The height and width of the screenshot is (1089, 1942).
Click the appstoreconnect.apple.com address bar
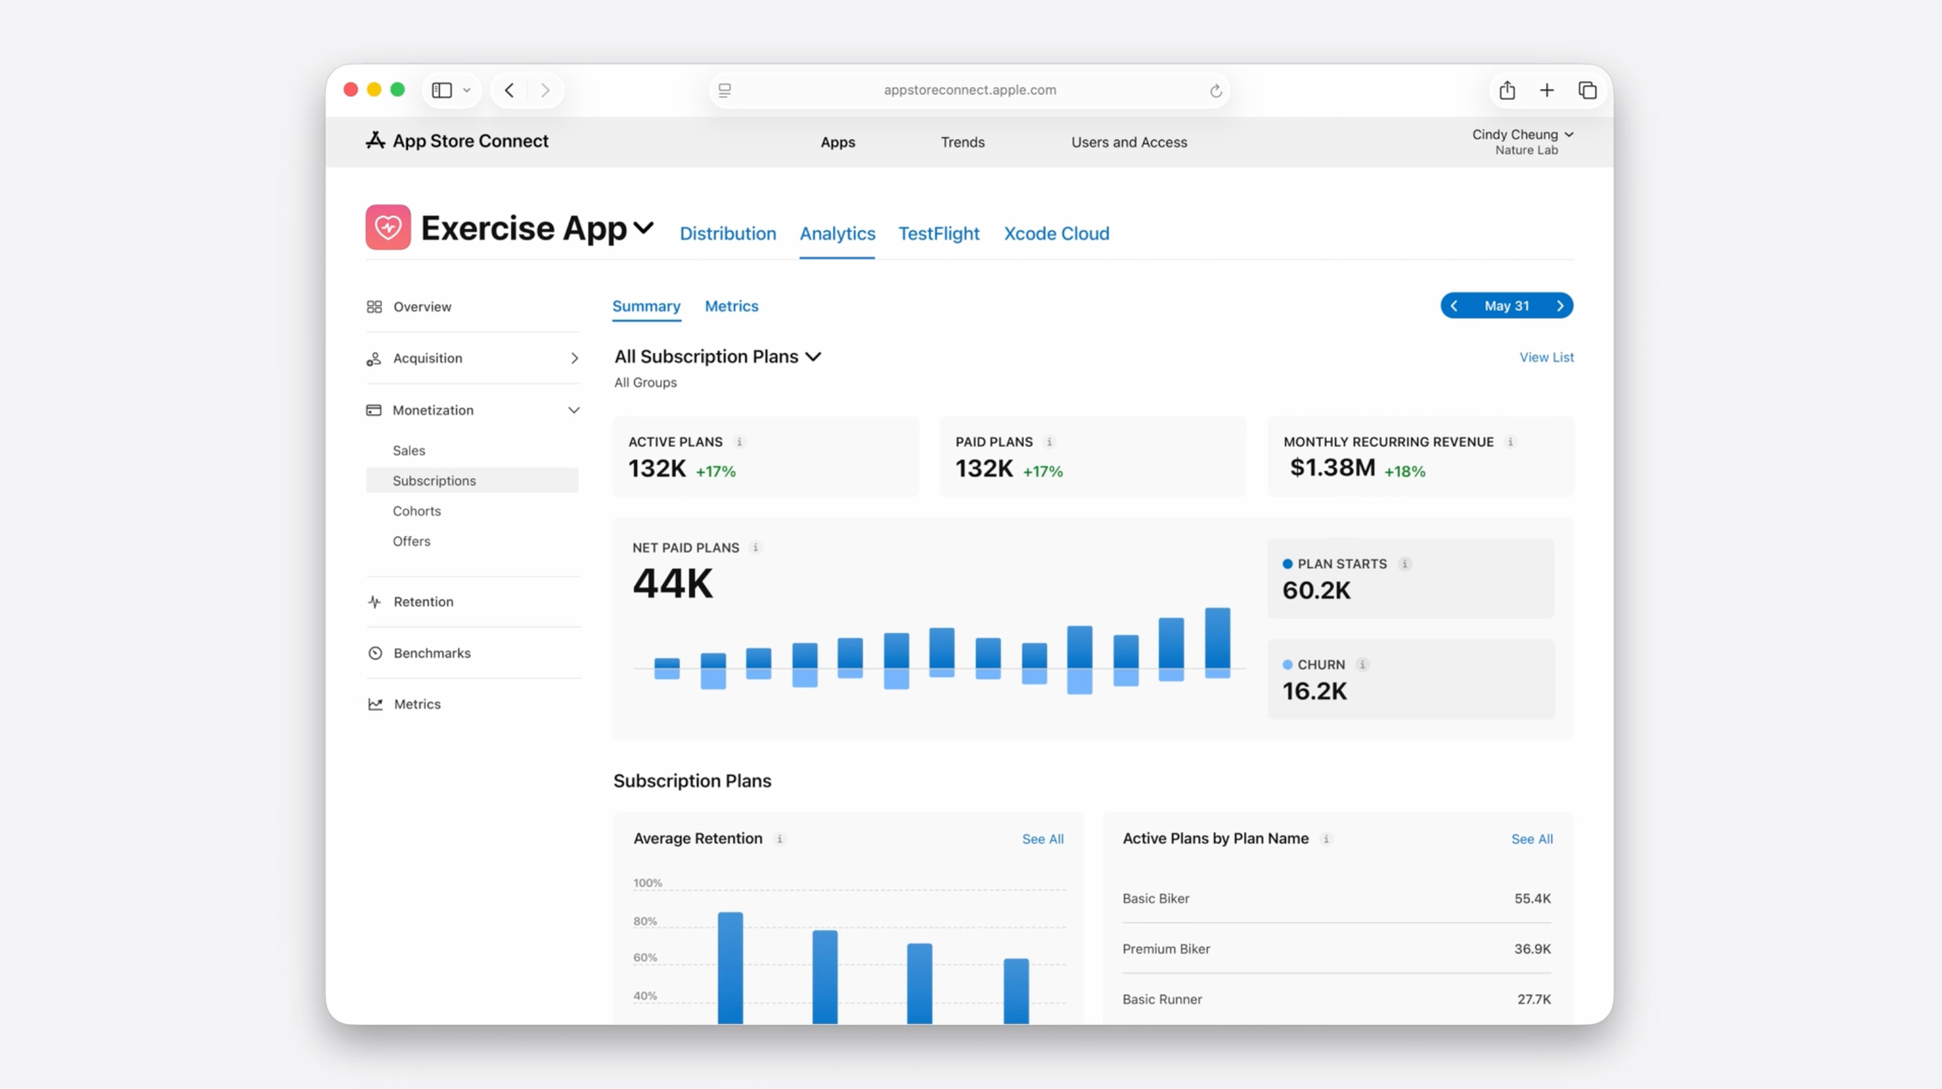(x=970, y=90)
